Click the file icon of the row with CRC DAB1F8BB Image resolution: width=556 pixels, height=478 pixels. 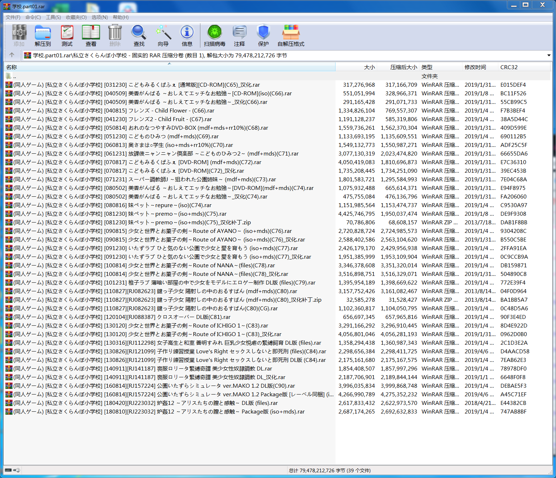(9, 222)
